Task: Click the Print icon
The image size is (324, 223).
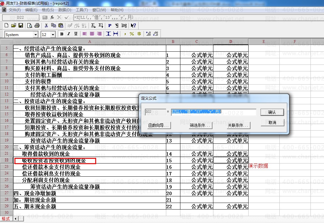Action: pyautogui.click(x=37, y=25)
